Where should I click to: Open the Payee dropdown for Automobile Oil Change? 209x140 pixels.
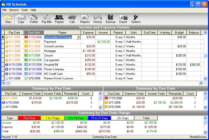79,37
